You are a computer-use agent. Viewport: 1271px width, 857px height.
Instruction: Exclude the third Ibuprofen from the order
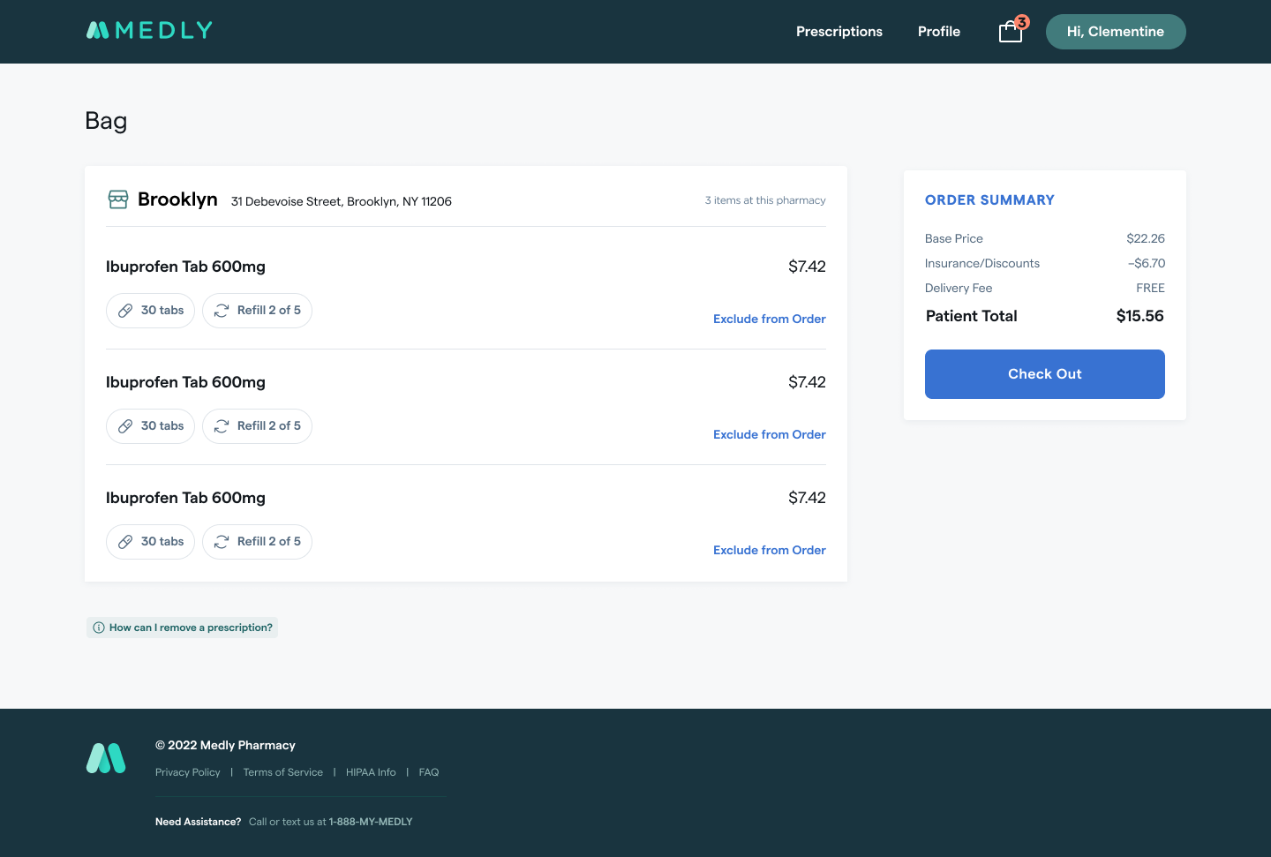click(x=769, y=550)
